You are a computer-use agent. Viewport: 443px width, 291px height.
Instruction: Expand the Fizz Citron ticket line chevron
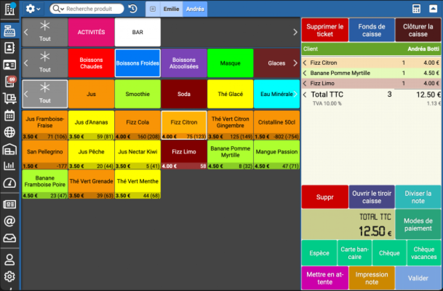point(305,63)
